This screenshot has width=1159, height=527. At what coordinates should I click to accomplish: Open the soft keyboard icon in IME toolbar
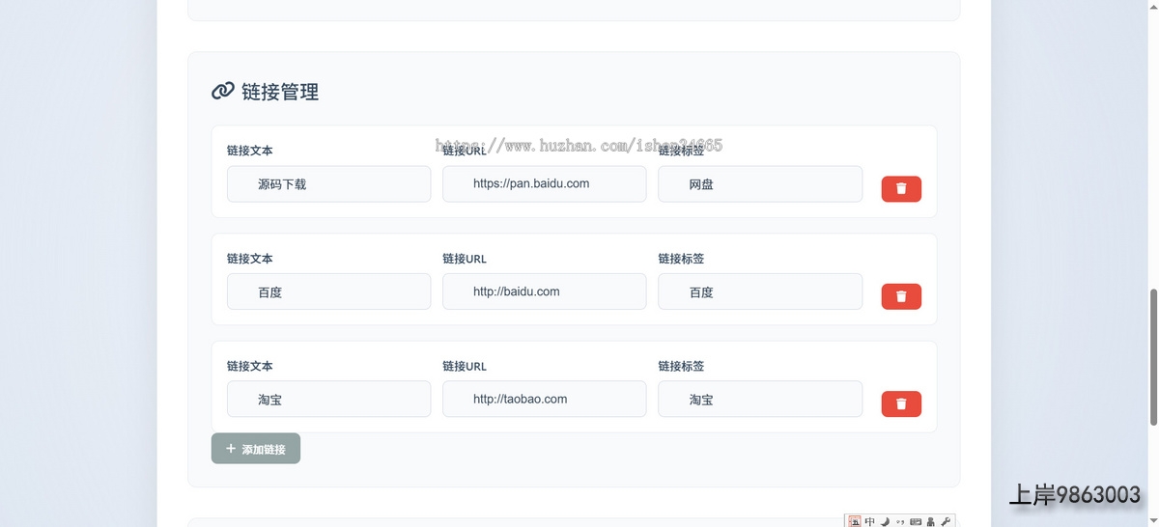coord(916,521)
